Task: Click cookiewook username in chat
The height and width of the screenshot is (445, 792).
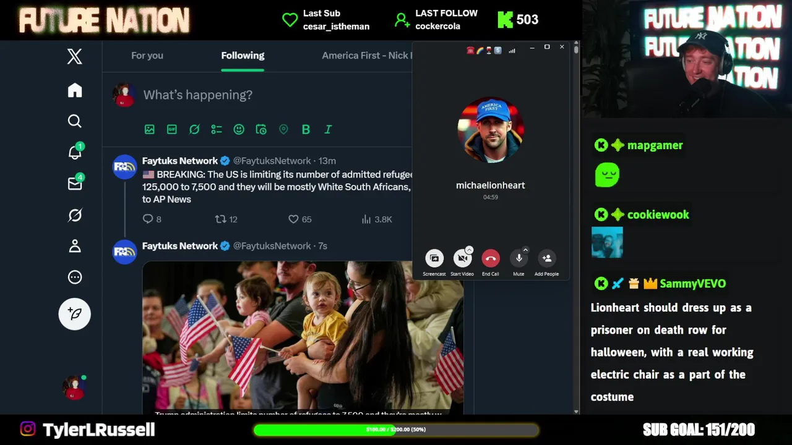Action: 658,214
